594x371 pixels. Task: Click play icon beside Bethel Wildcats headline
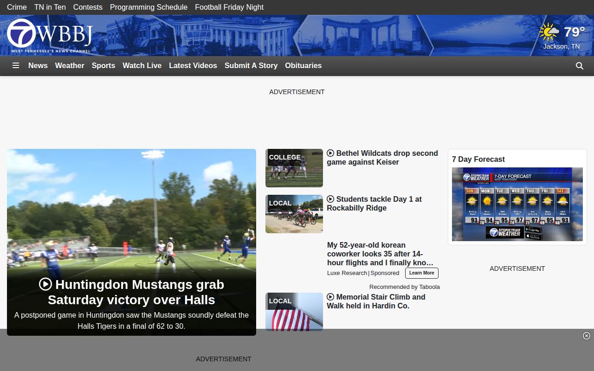(x=330, y=153)
